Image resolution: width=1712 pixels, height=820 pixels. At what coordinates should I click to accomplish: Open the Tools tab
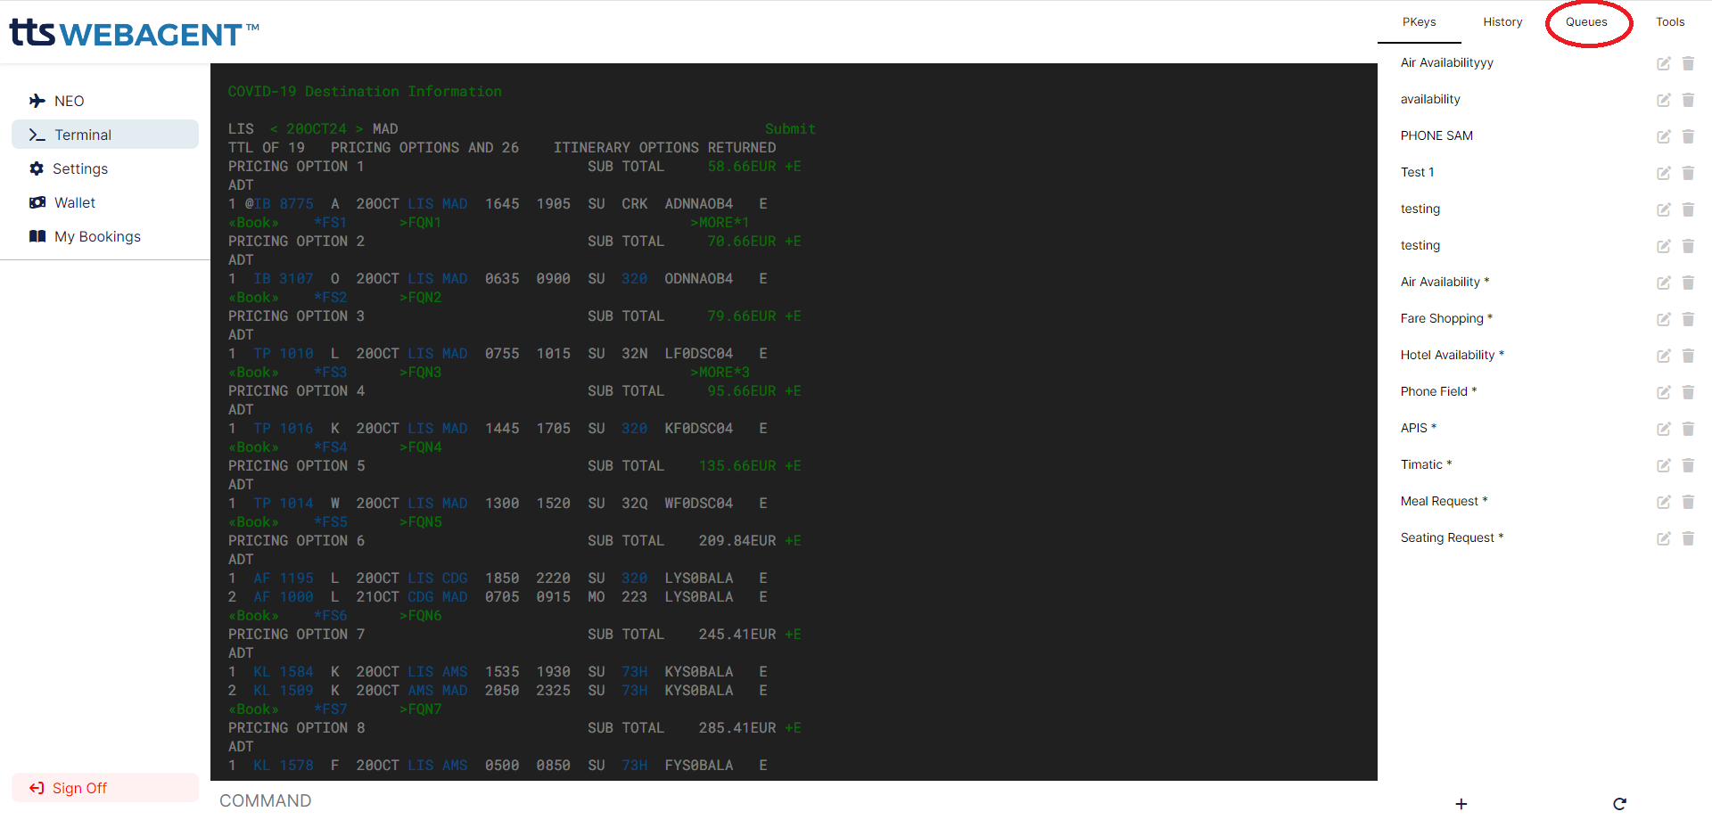(1670, 22)
